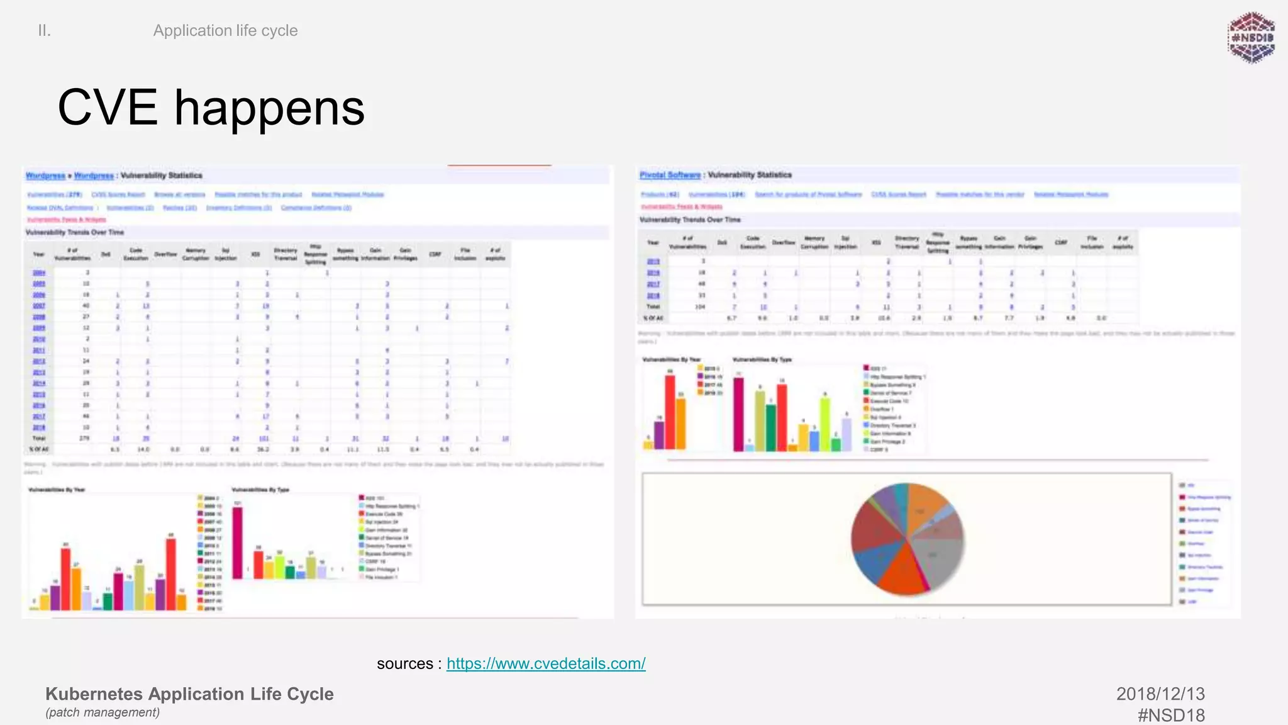This screenshot has height=725, width=1288.
Task: Select 'Vulnerability Trends Over Time' heading, Pivotal panel
Action: tap(690, 220)
